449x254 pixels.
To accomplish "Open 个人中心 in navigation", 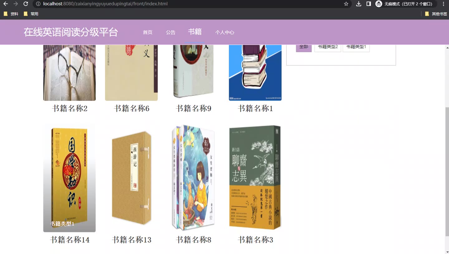I will coord(224,32).
